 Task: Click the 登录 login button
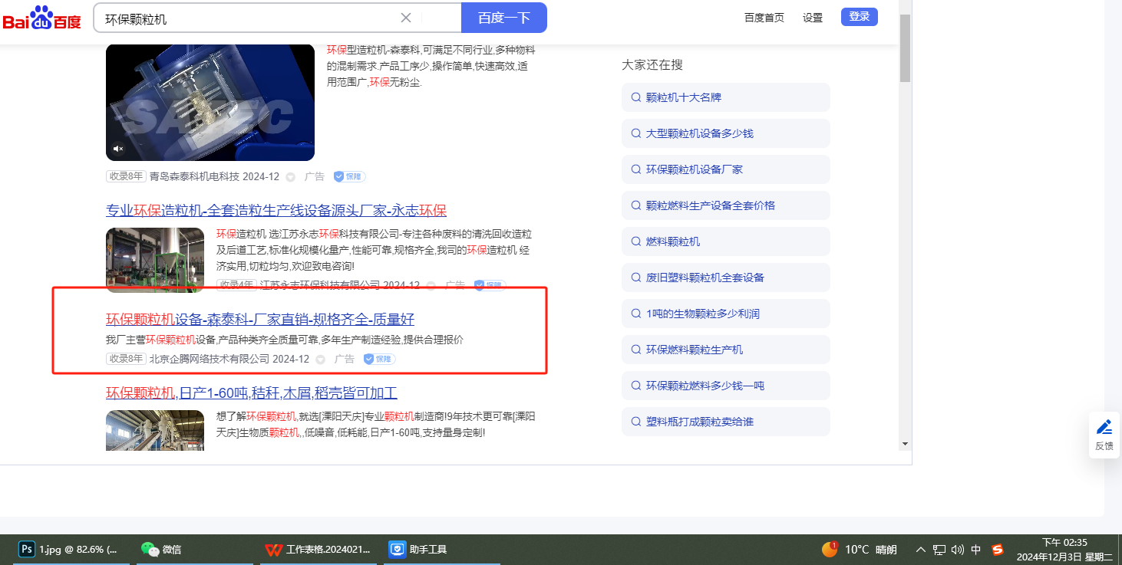tap(860, 17)
